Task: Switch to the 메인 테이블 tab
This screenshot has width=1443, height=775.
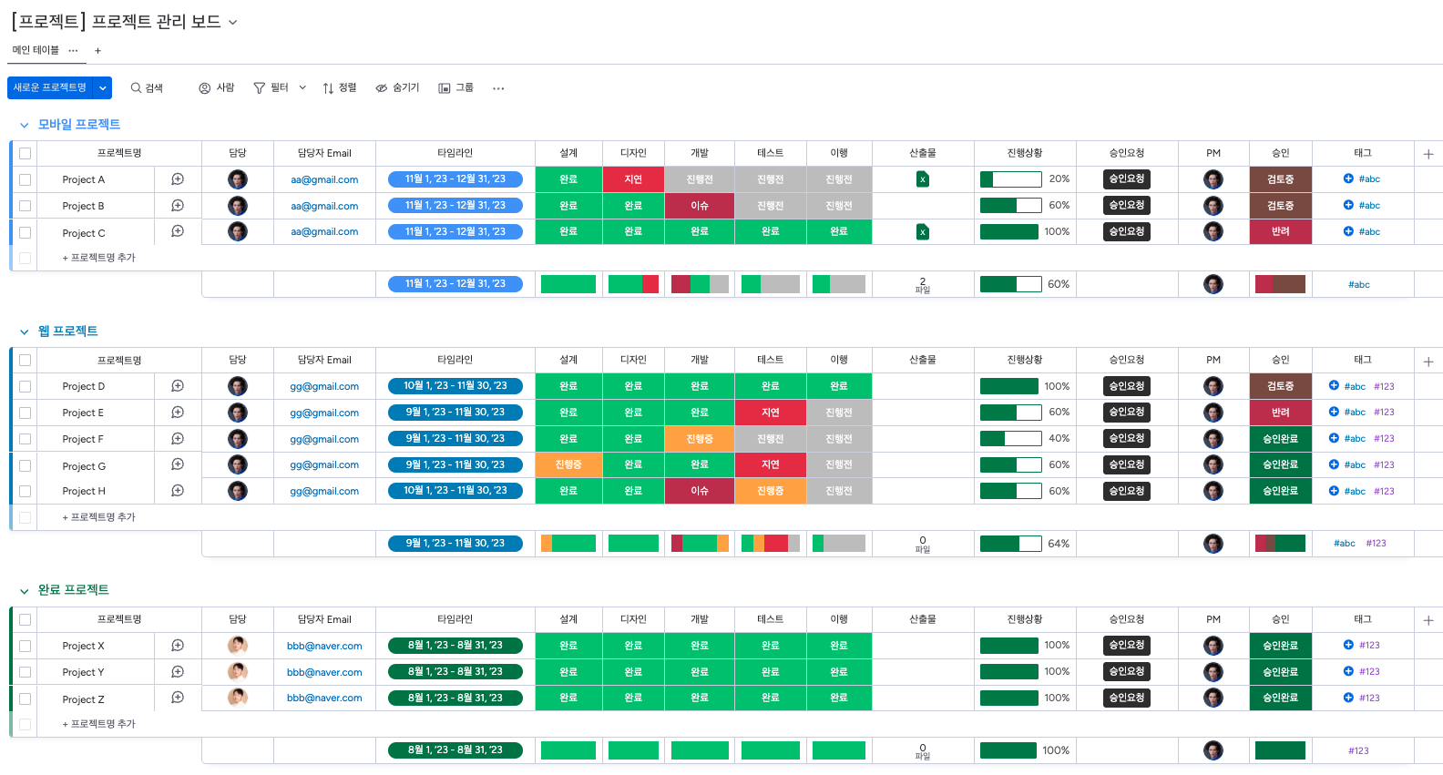Action: [36, 50]
